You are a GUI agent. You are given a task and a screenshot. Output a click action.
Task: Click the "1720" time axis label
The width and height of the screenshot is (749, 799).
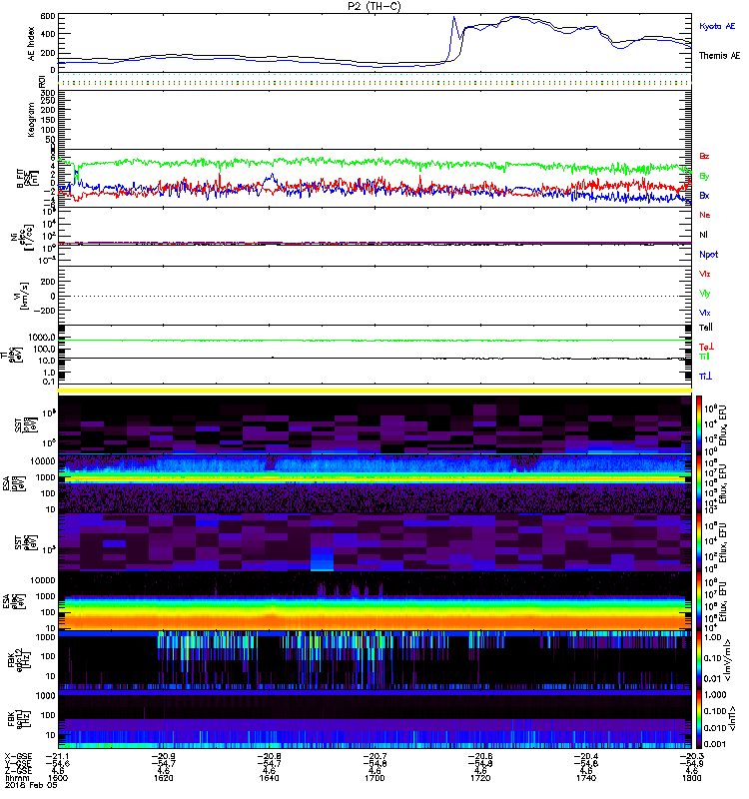[x=480, y=778]
